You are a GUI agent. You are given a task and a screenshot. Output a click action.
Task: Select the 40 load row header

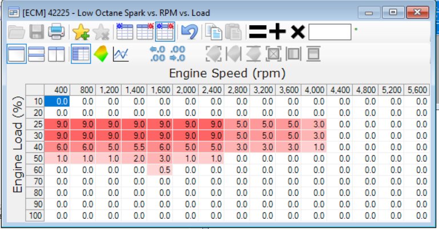tap(35, 147)
